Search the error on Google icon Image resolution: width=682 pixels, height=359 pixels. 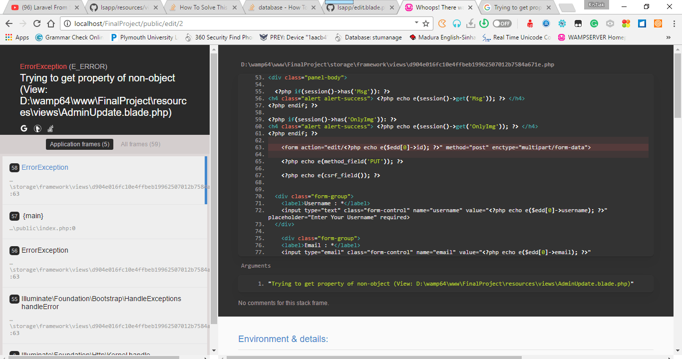(x=24, y=128)
